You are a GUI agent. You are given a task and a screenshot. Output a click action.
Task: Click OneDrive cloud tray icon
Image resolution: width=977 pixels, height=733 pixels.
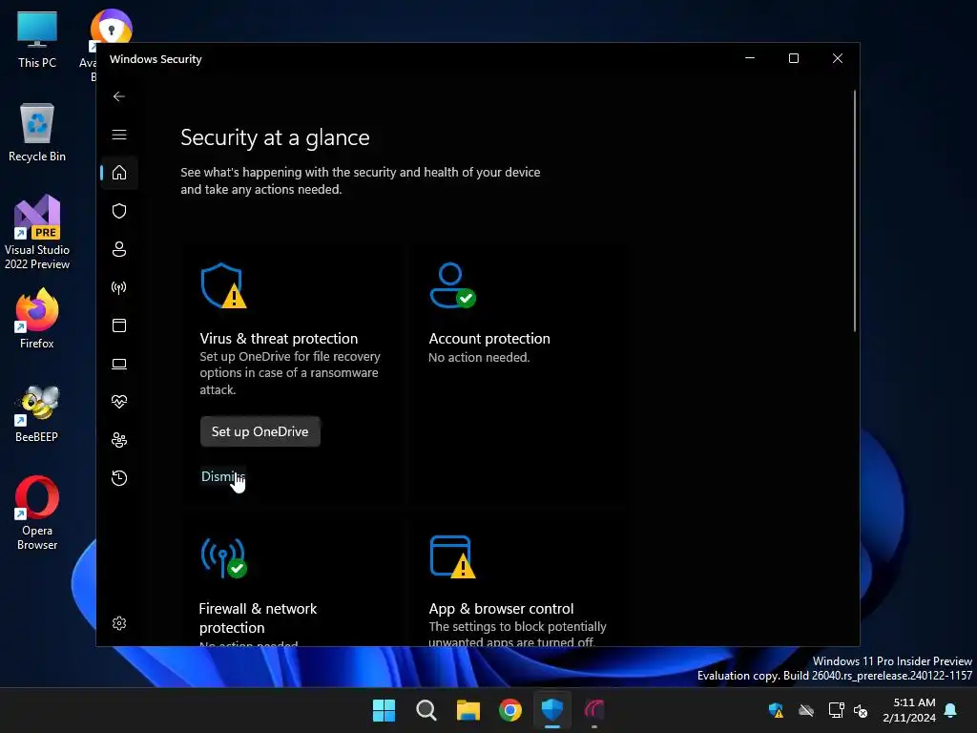point(806,710)
